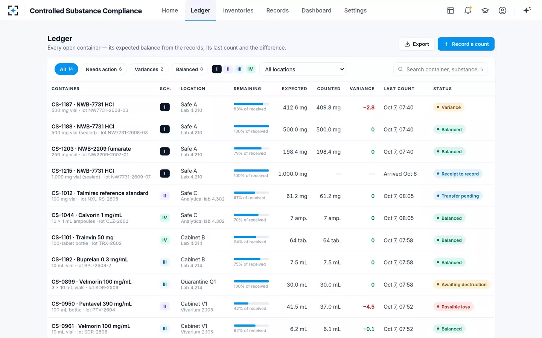542x338 pixels.
Task: Click Receipt to record status
Action: pos(458,174)
